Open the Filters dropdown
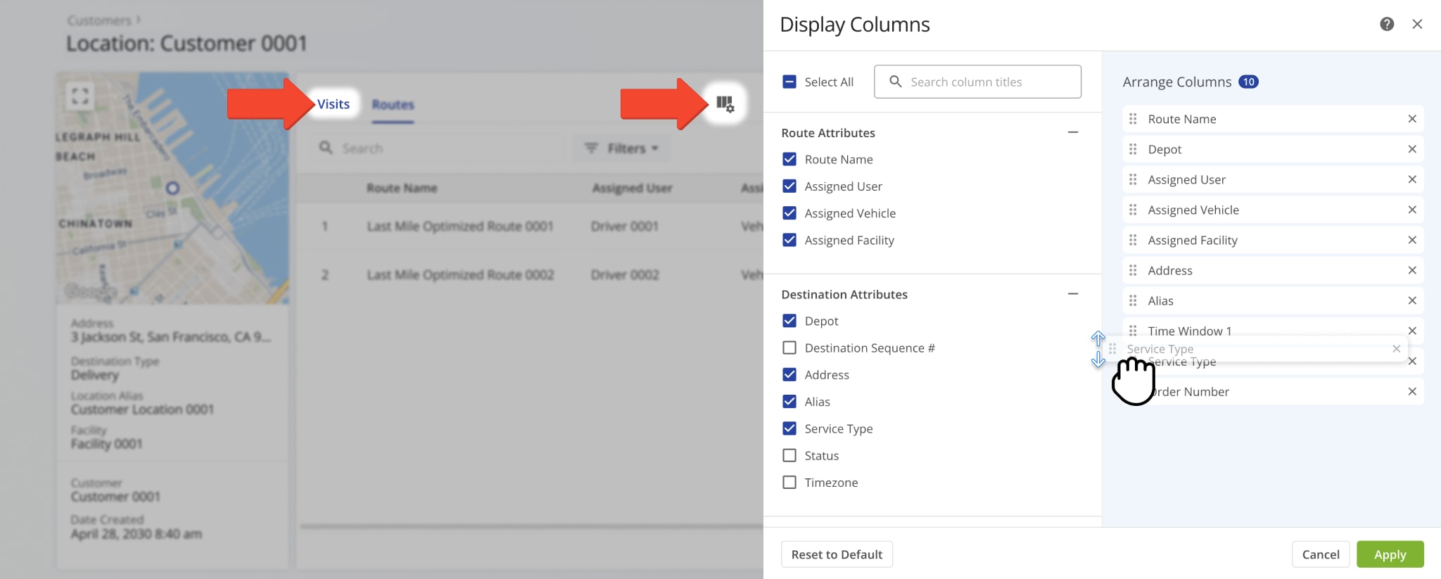This screenshot has width=1441, height=579. tap(622, 148)
